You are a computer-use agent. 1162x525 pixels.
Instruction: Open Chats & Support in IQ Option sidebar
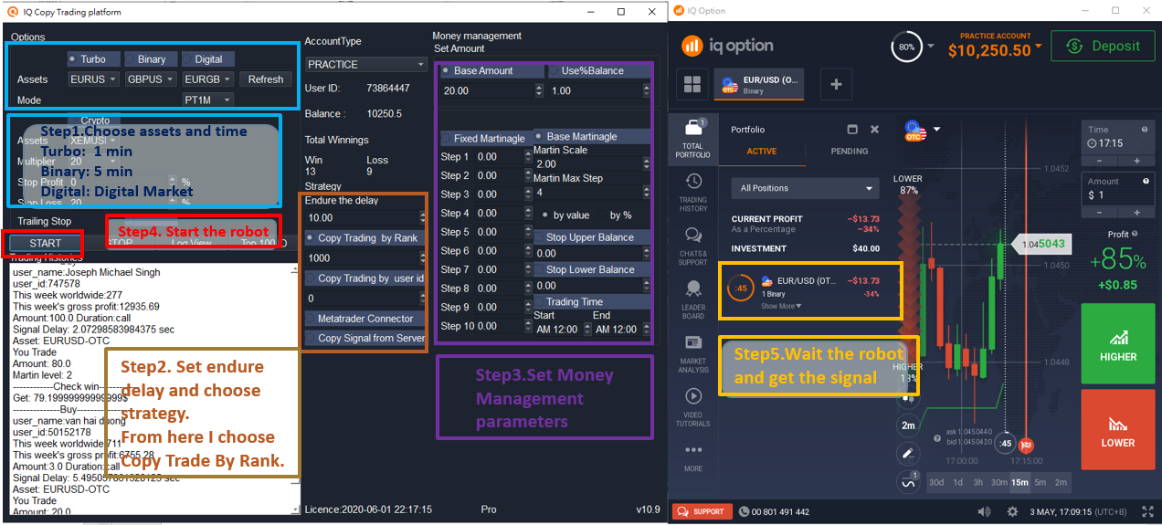click(x=692, y=247)
